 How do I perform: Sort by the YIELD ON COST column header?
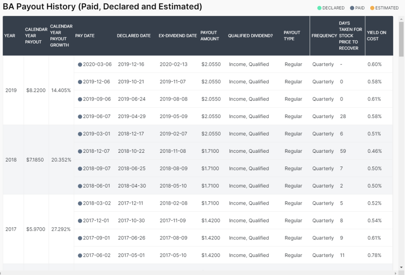point(376,36)
